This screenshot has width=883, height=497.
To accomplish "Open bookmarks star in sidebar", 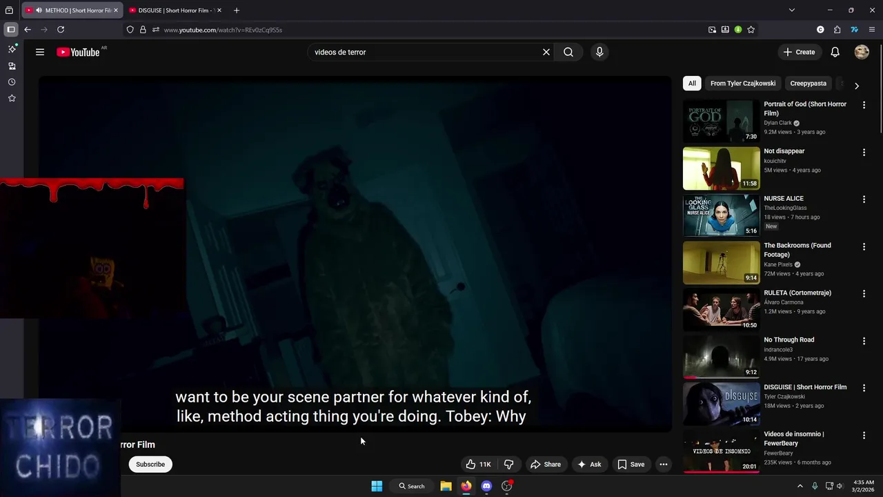I will click(12, 99).
